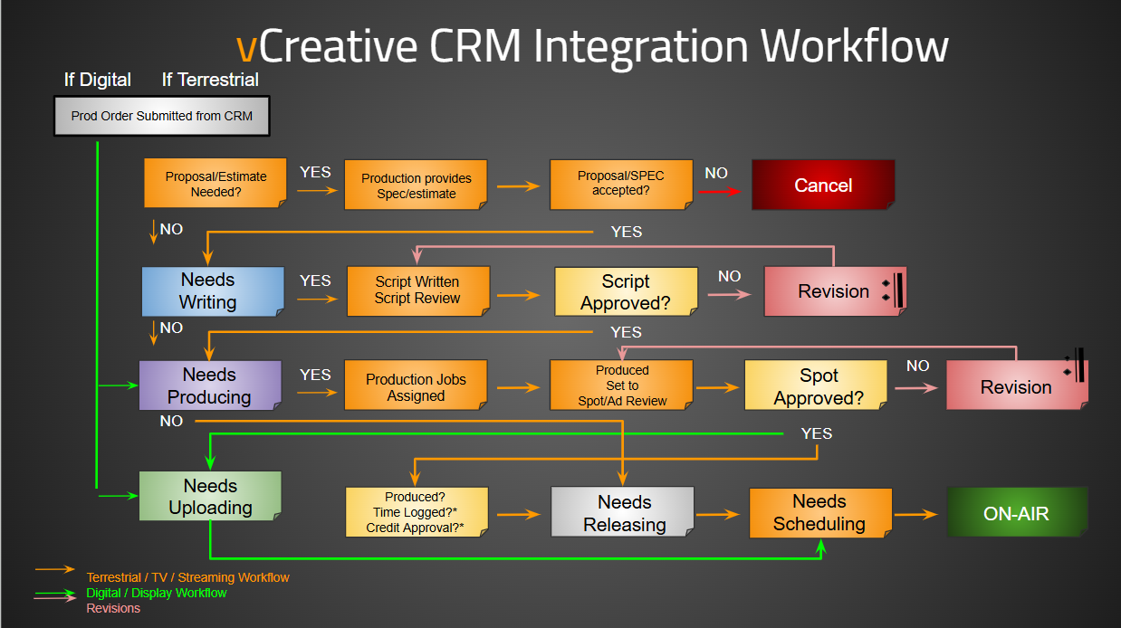Select the Produced Set to Spot/Ad Review box
The height and width of the screenshot is (628, 1121).
621,385
